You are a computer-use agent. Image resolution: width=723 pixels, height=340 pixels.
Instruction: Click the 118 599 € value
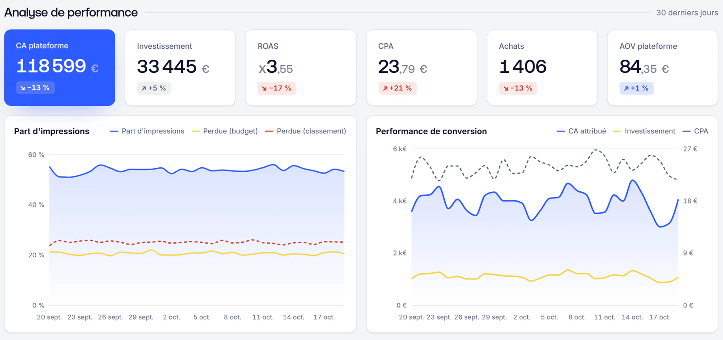click(57, 66)
